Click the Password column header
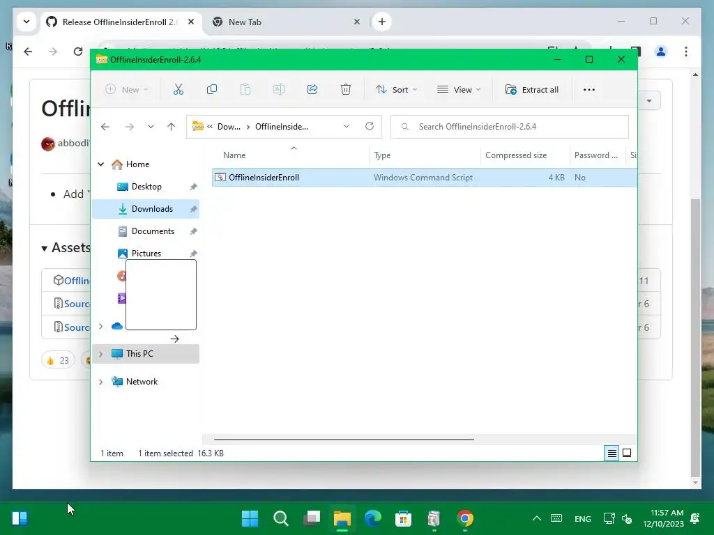714x535 pixels. pos(596,155)
